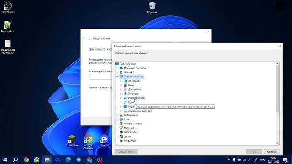292x164 pixels.
Task: Open WhatsApp from the taskbar
Action: [36, 160]
